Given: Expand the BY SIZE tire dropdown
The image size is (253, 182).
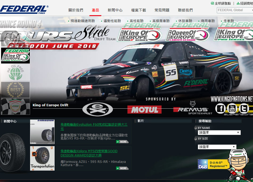Looking at the screenshot, I should coord(217,147).
